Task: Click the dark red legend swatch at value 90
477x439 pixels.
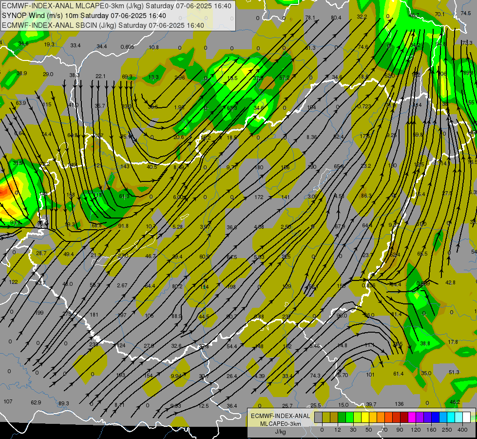Action: (x=404, y=417)
